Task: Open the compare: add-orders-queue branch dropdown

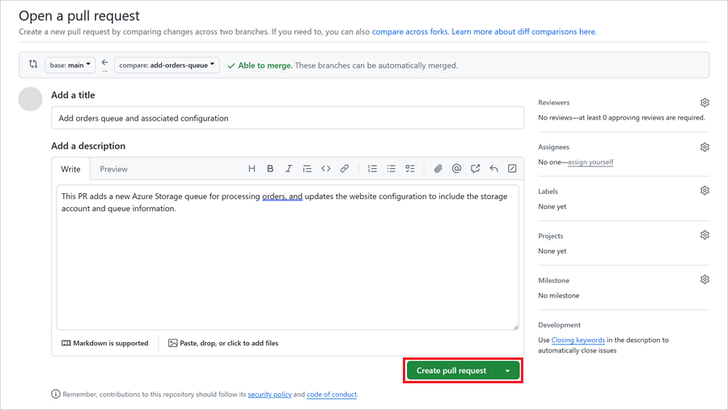Action: [167, 65]
